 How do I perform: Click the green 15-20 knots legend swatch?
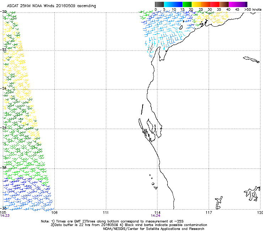(187, 4)
